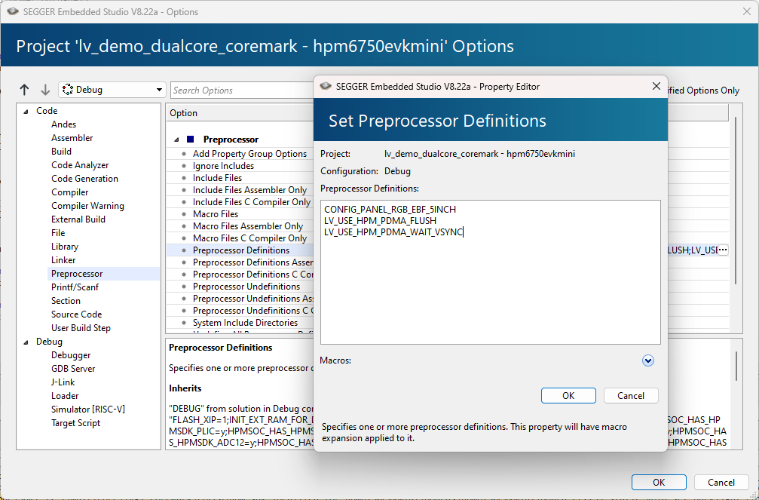
Task: Select User Build Step category
Action: point(81,328)
